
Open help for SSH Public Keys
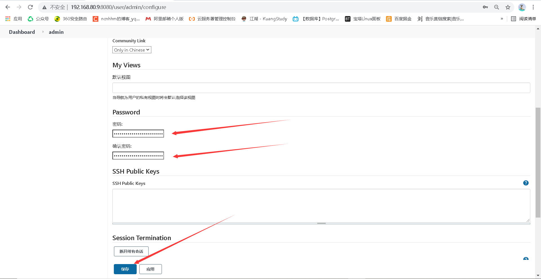click(x=526, y=183)
